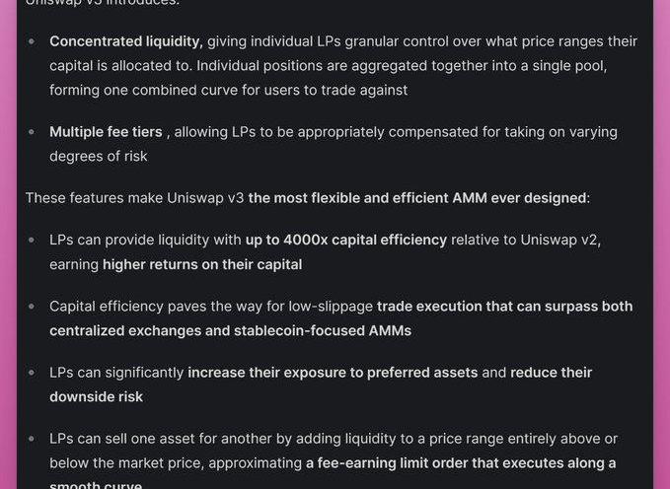
Task: Click the bullet before "LPs can sell one asset"
Action: click(x=32, y=439)
